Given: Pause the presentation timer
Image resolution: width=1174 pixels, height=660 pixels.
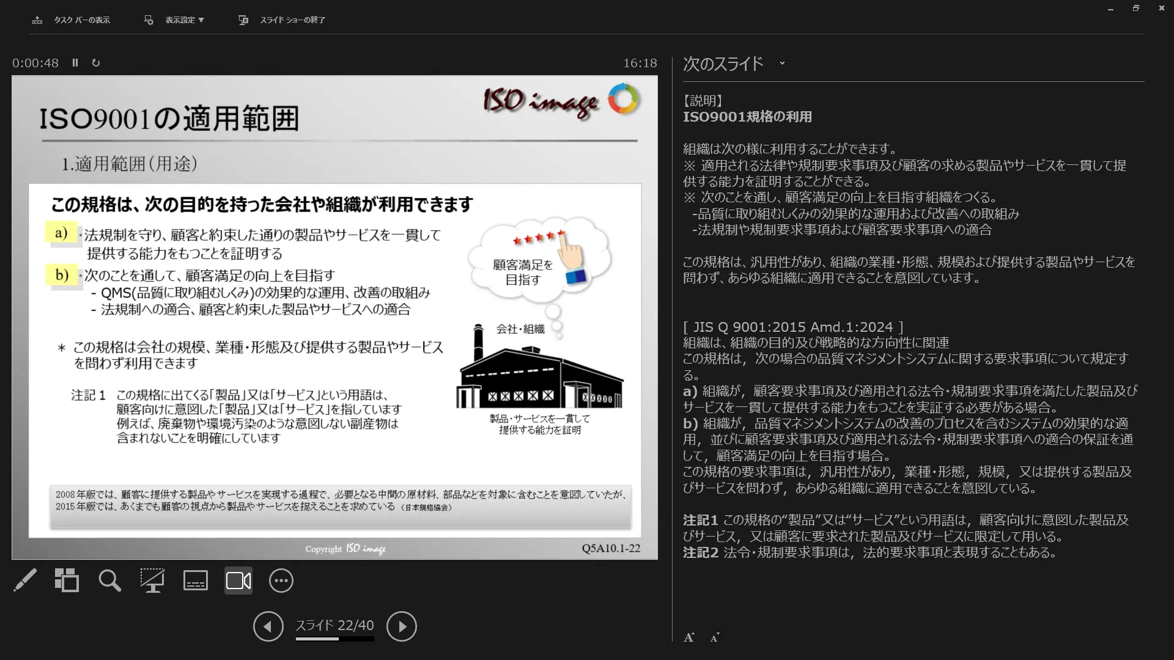Looking at the screenshot, I should [75, 63].
